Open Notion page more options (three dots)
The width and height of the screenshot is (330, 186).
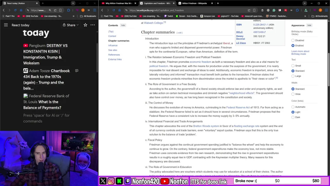coord(93,25)
